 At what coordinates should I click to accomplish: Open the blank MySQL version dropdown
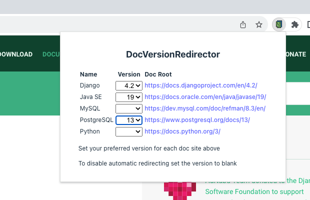pos(129,108)
